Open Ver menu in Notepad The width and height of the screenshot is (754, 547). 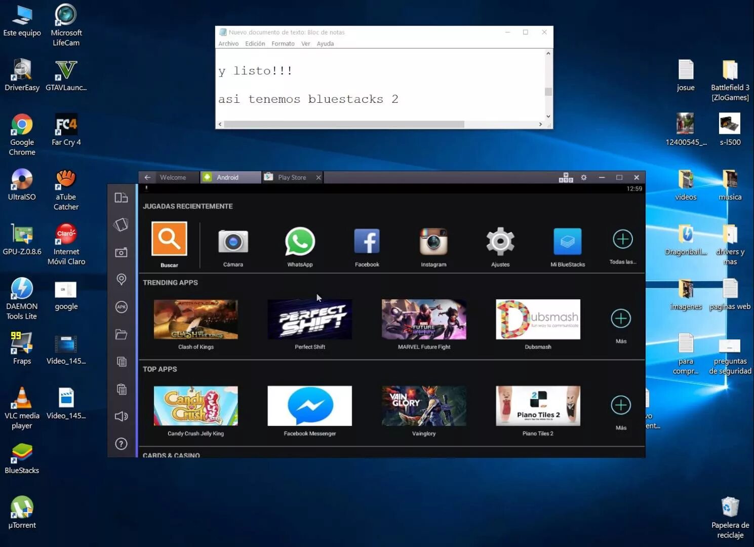305,44
